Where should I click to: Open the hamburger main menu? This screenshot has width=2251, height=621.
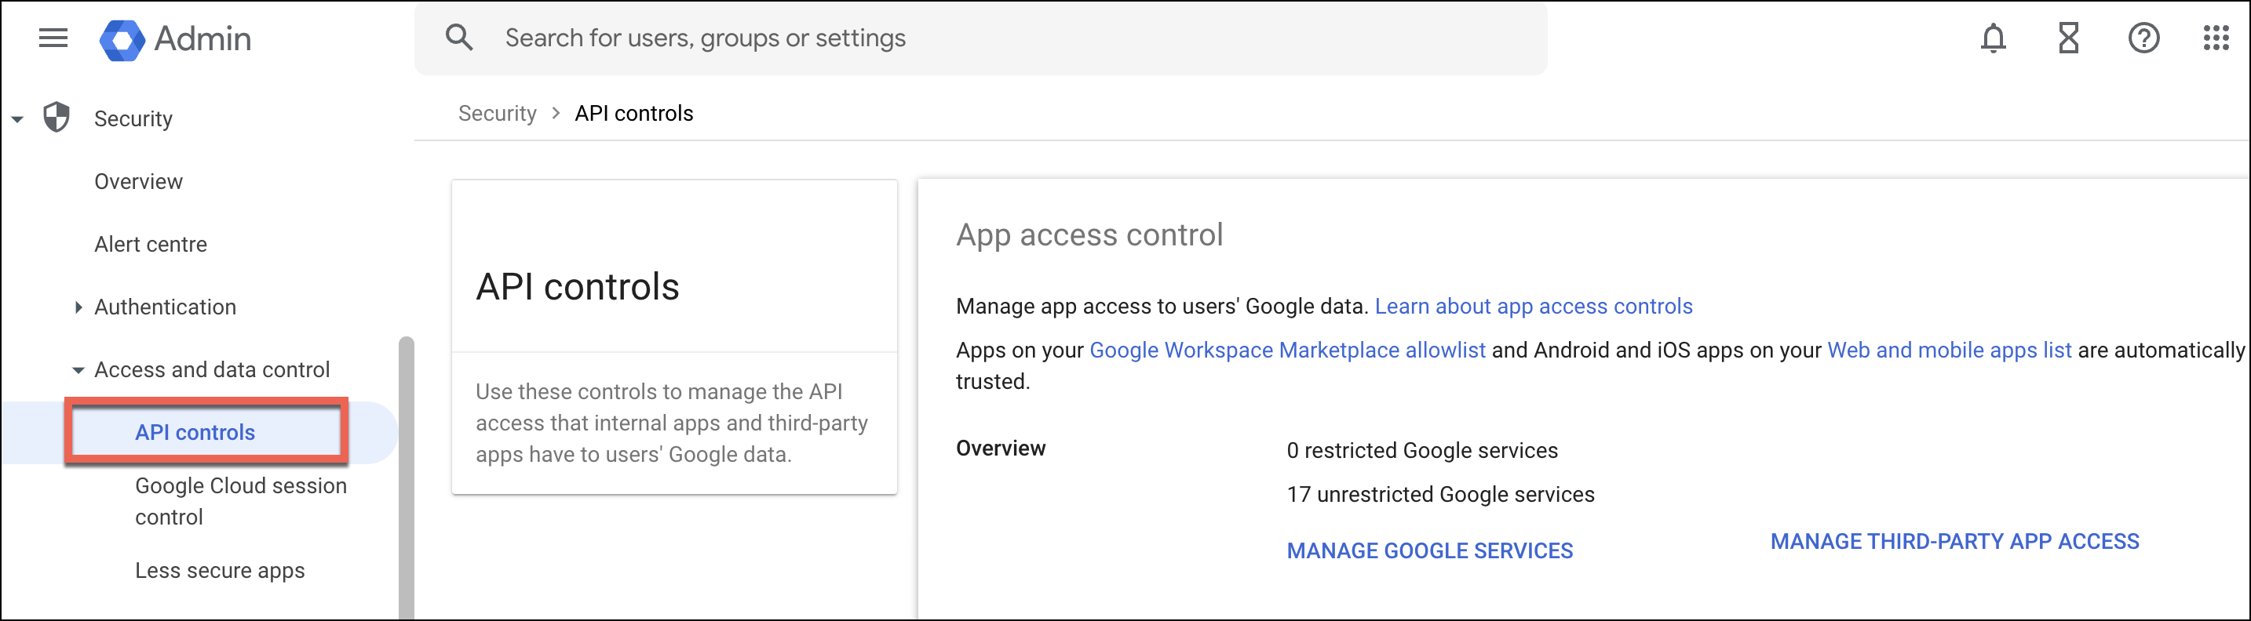click(53, 38)
